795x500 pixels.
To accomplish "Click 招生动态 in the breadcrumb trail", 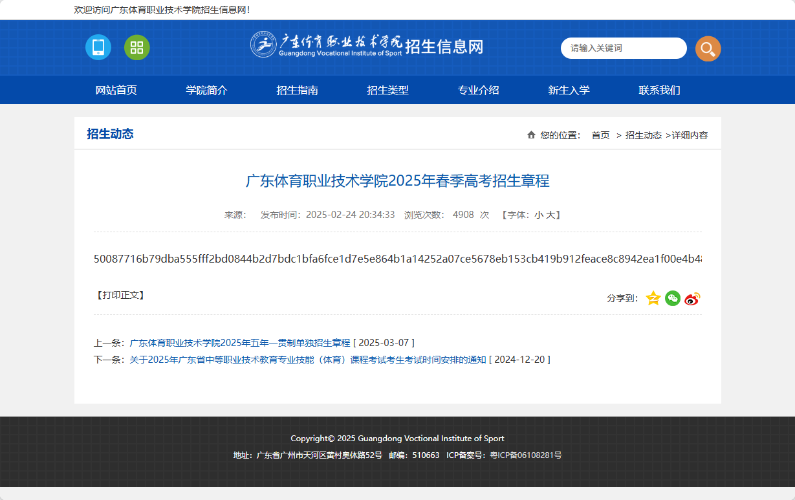I will (x=643, y=135).
